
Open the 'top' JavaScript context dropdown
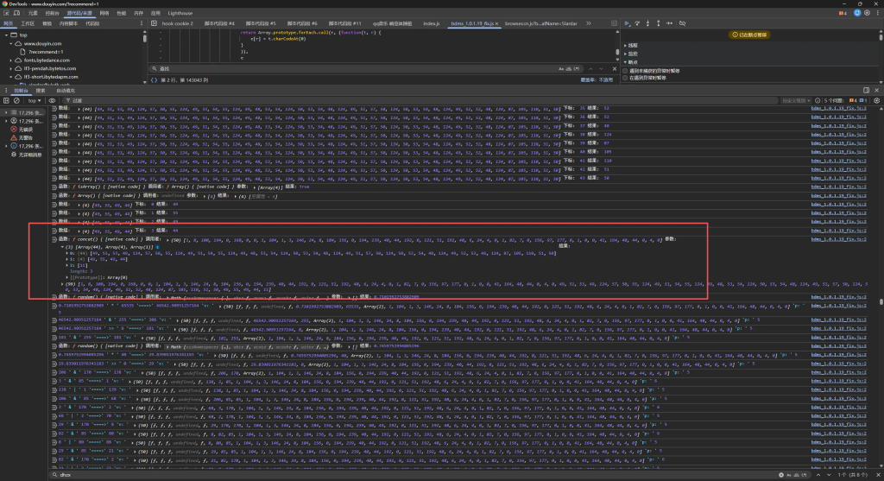(33, 100)
